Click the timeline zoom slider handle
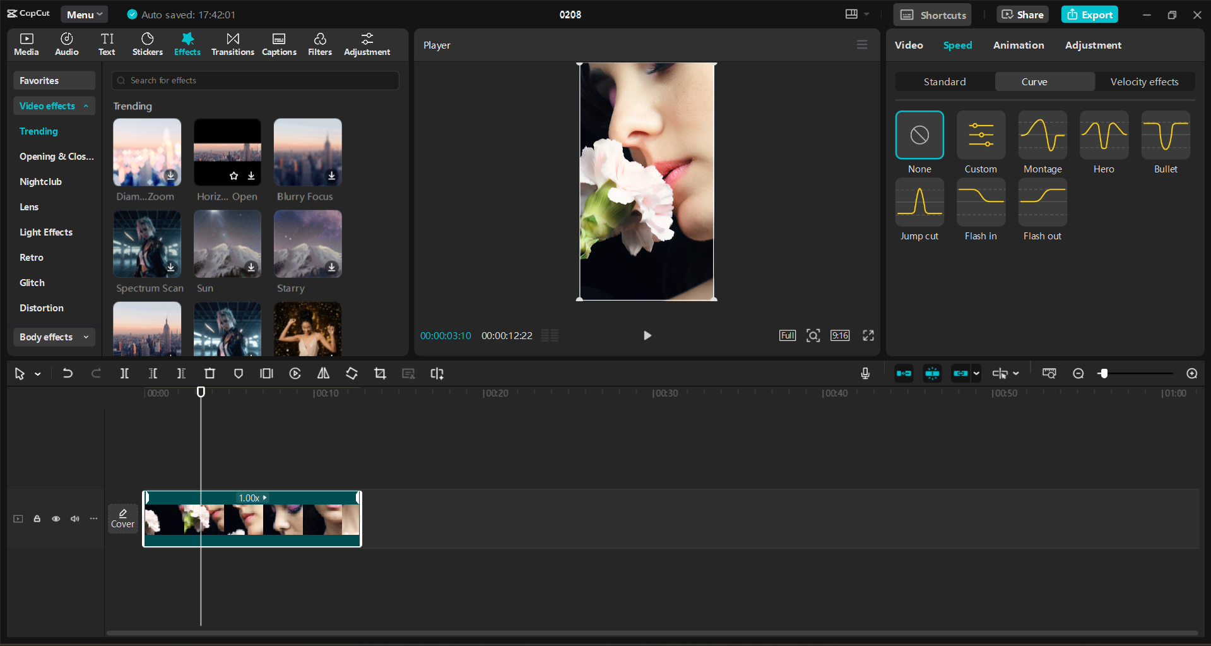1211x646 pixels. (1103, 374)
